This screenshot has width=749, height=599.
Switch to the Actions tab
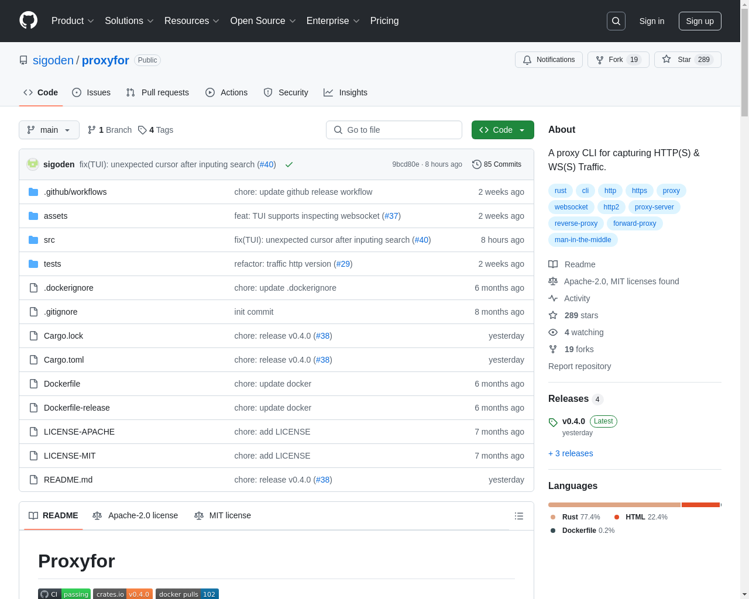click(x=226, y=92)
